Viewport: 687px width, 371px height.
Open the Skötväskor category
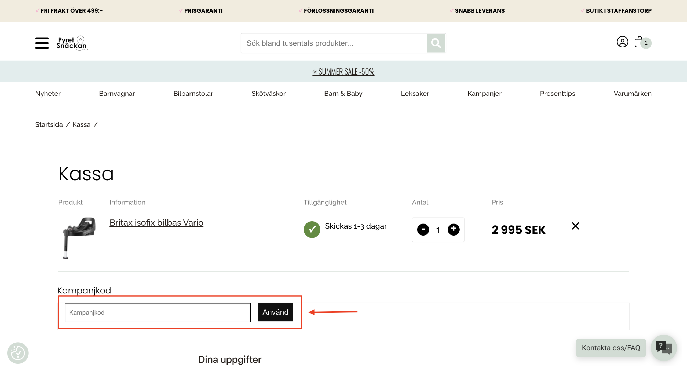tap(269, 94)
